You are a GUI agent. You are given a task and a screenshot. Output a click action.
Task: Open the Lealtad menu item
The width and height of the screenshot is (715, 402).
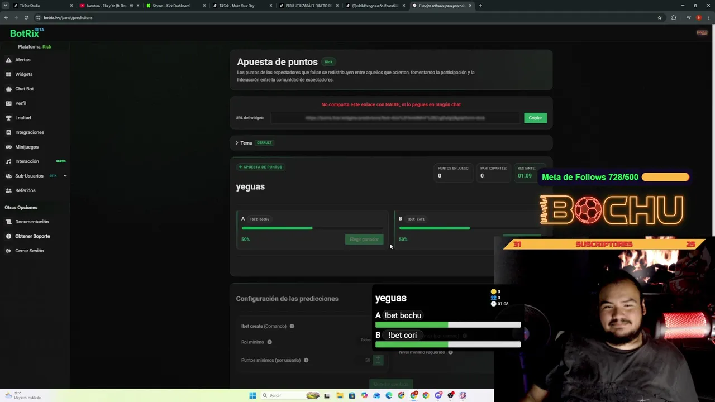pyautogui.click(x=23, y=118)
